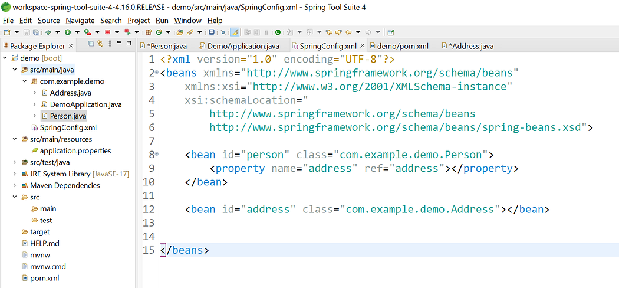The height and width of the screenshot is (288, 619).
Task: Click the Open Type toolbar icon
Action: tap(180, 32)
